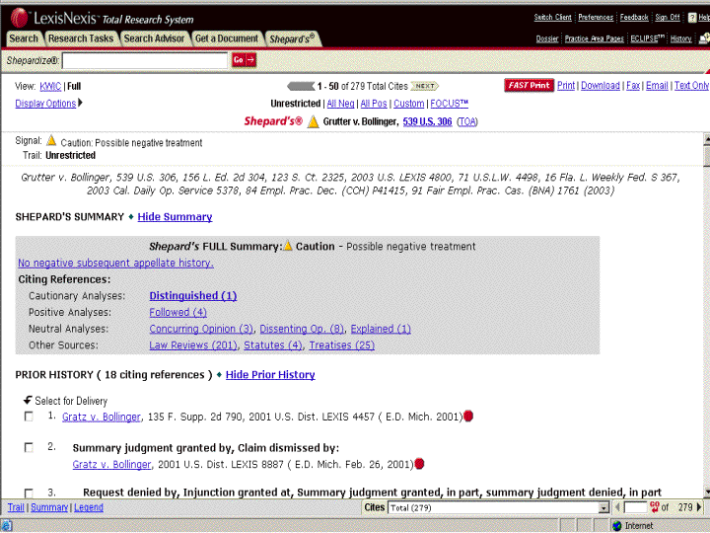Click the LexisNexis red globe logo
Image resolution: width=710 pixels, height=533 pixels.
[x=20, y=19]
